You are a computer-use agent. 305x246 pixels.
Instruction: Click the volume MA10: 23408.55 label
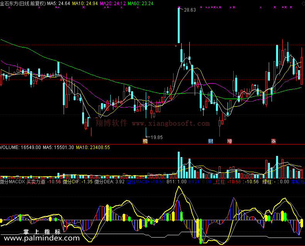pos(93,147)
